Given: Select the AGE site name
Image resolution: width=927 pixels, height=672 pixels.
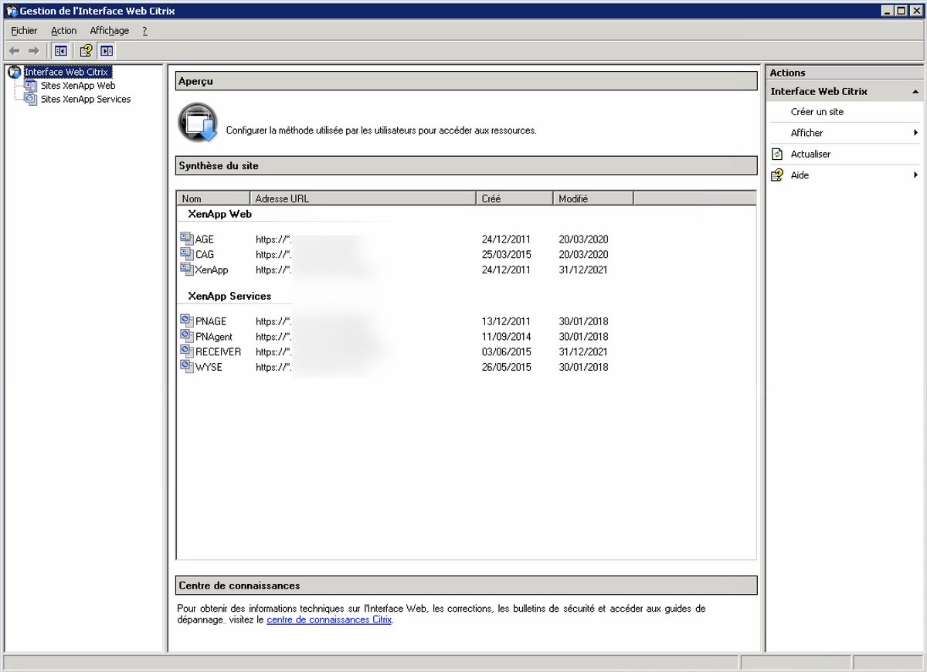Looking at the screenshot, I should click(205, 239).
